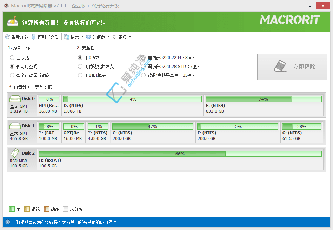The image size is (333, 230).
Task: Open the 更多 dropdown arrow
Action: pyautogui.click(x=130, y=37)
